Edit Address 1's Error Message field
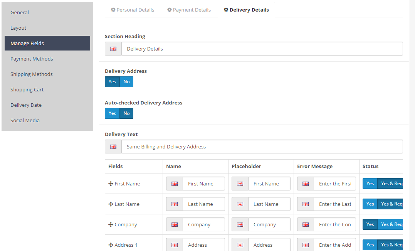Screen dimensions: 415x251 click(x=335, y=245)
